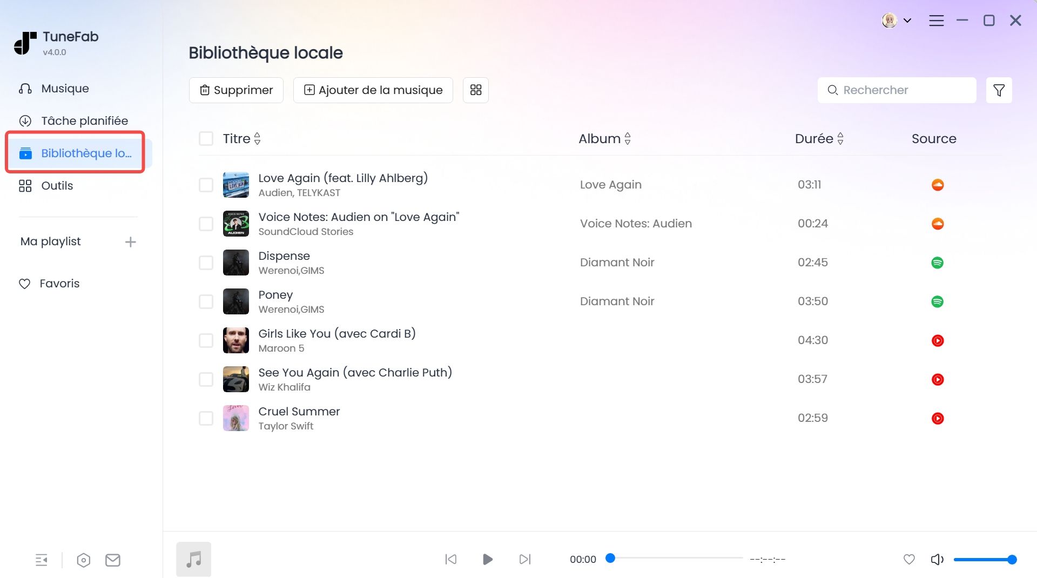Open settings via the hexagon gear icon
Image resolution: width=1037 pixels, height=578 pixels.
pyautogui.click(x=83, y=560)
